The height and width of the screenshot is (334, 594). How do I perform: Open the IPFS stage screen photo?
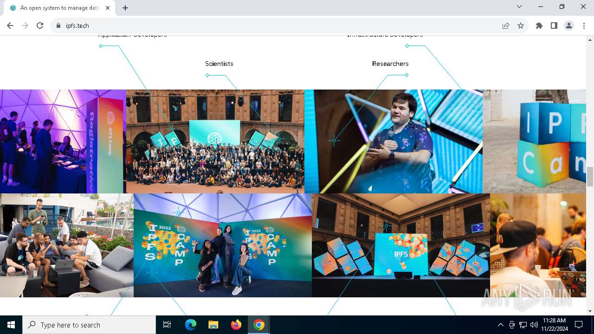point(401,245)
